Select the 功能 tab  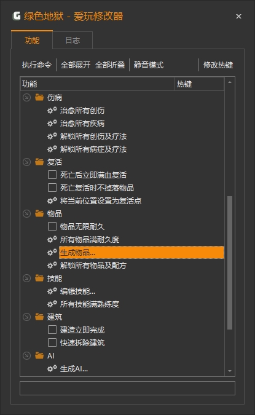32,40
